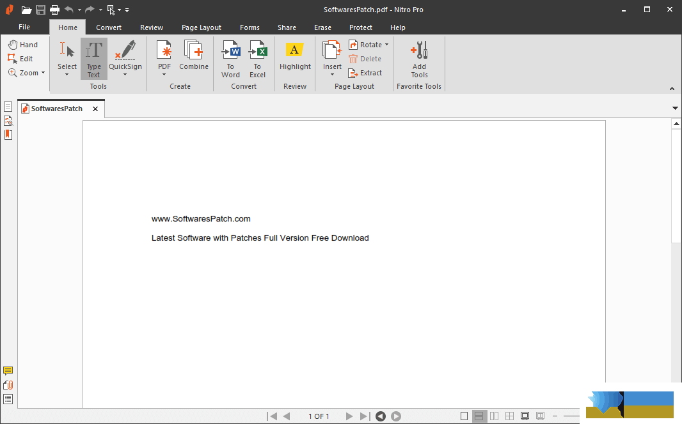The height and width of the screenshot is (424, 682).
Task: Open the Bookmarks pane in left sidebar
Action: pyautogui.click(x=8, y=135)
